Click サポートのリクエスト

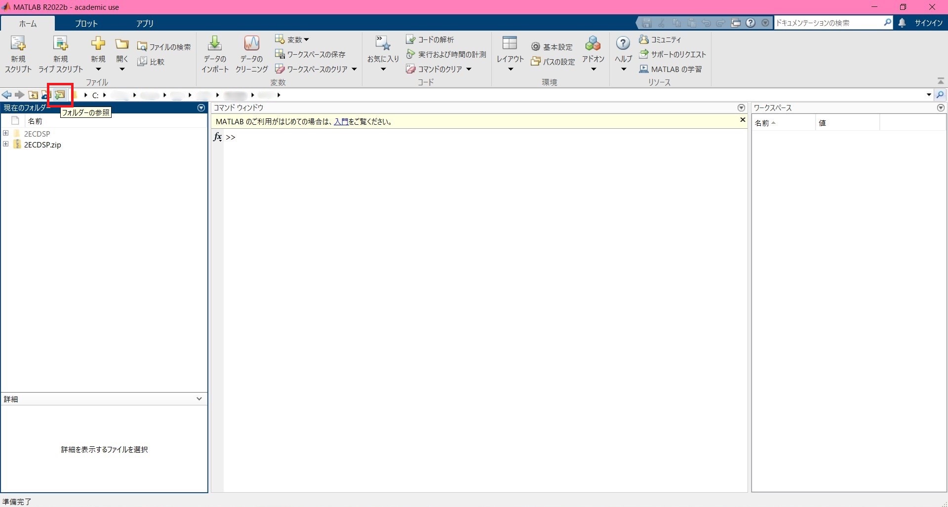coord(672,54)
